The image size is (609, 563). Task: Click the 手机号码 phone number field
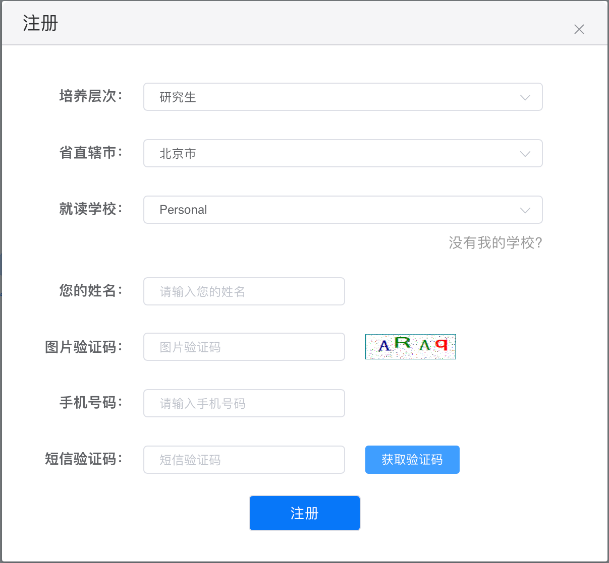click(244, 403)
